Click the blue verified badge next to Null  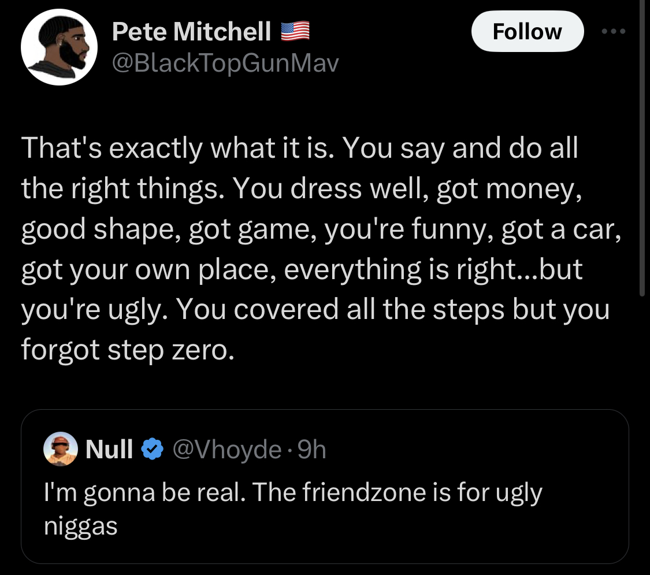click(x=151, y=449)
